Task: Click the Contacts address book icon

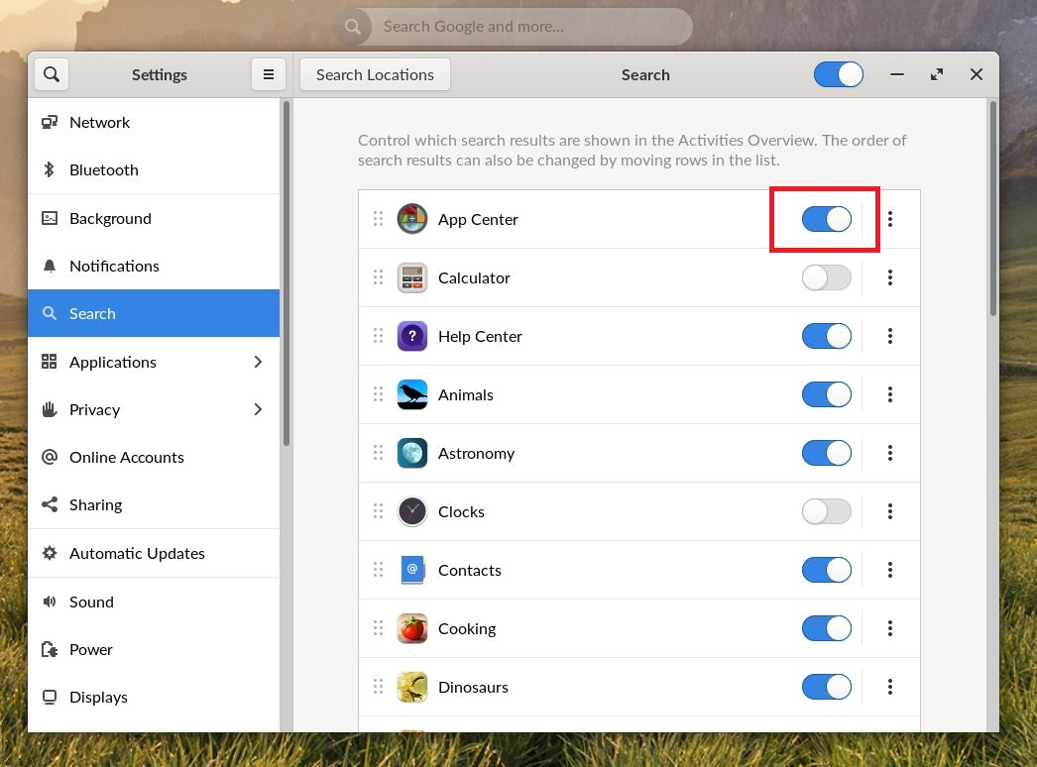Action: pyautogui.click(x=412, y=570)
